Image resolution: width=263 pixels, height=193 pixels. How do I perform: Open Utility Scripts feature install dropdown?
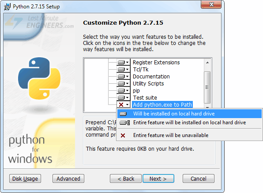pyautogui.click(x=124, y=84)
